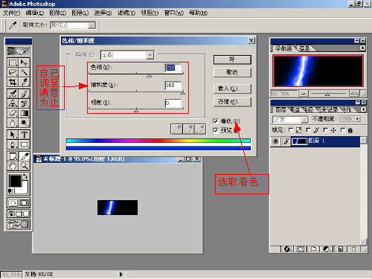Click the trash icon in Layers panel
This screenshot has height=279, width=372.
(x=354, y=249)
